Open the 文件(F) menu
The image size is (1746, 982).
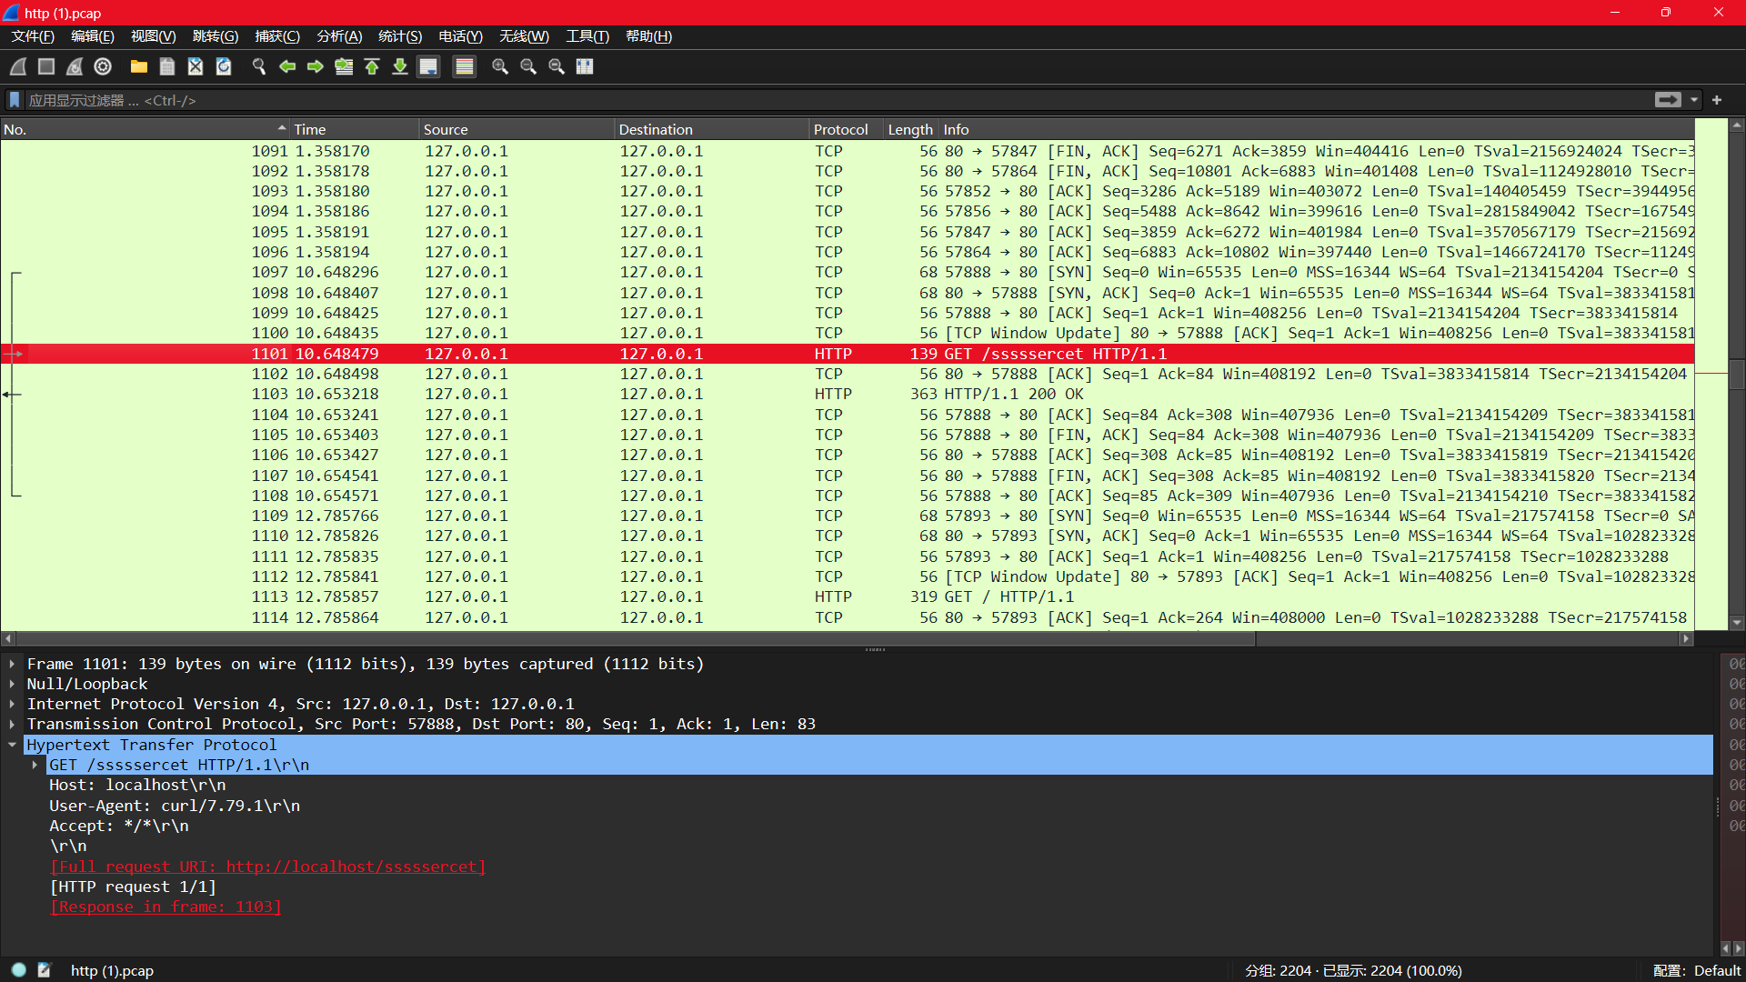pyautogui.click(x=33, y=36)
